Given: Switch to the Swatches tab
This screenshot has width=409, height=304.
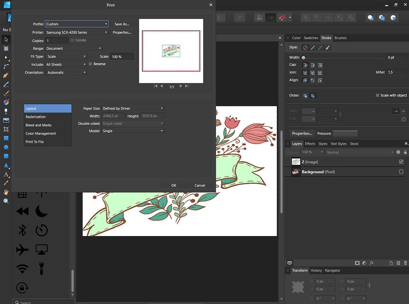Looking at the screenshot, I should click(x=311, y=38).
